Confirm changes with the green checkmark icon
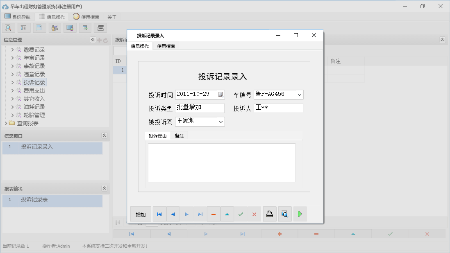The image size is (450, 253). (x=241, y=214)
